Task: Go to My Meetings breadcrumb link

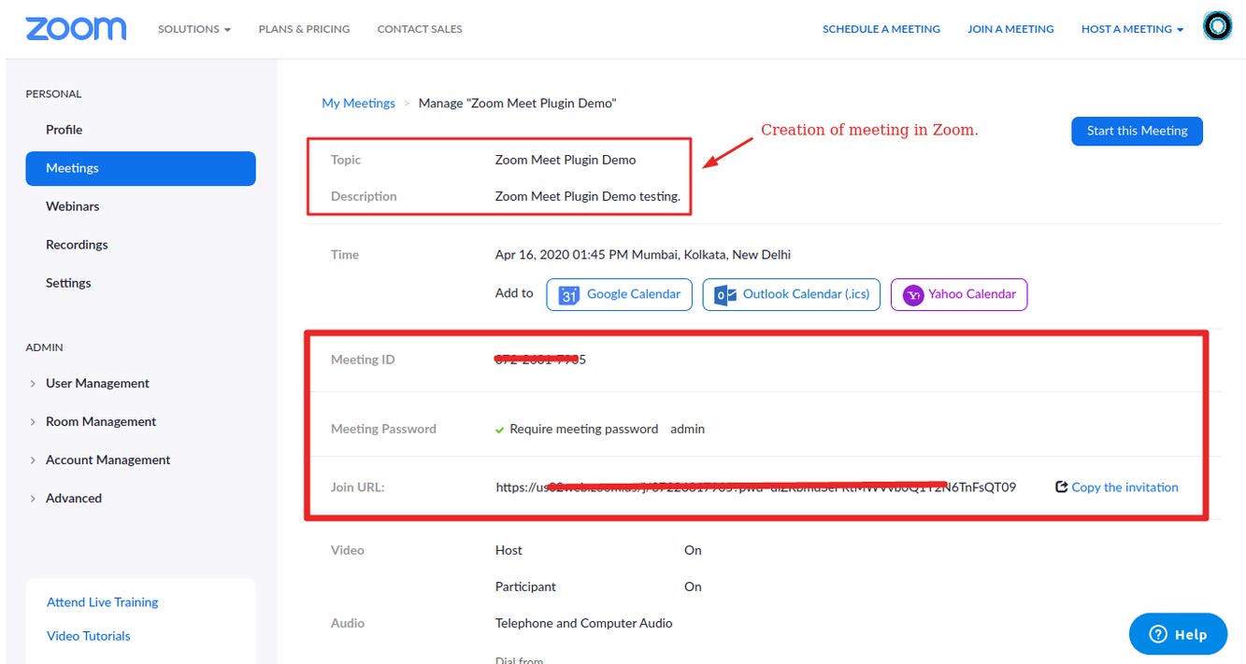Action: point(358,103)
